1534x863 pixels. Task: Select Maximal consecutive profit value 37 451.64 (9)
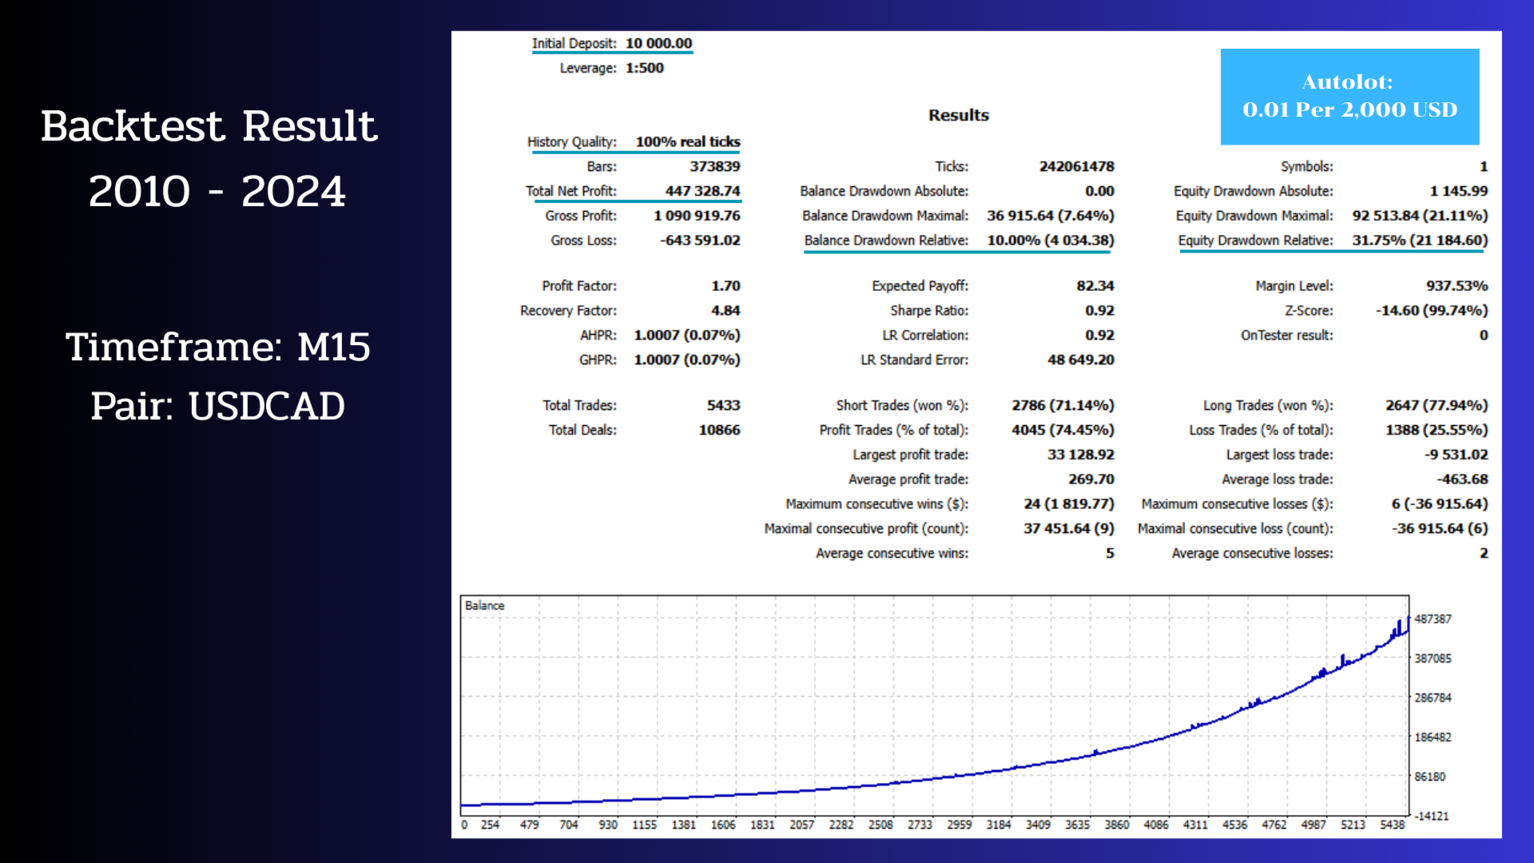pos(1068,529)
